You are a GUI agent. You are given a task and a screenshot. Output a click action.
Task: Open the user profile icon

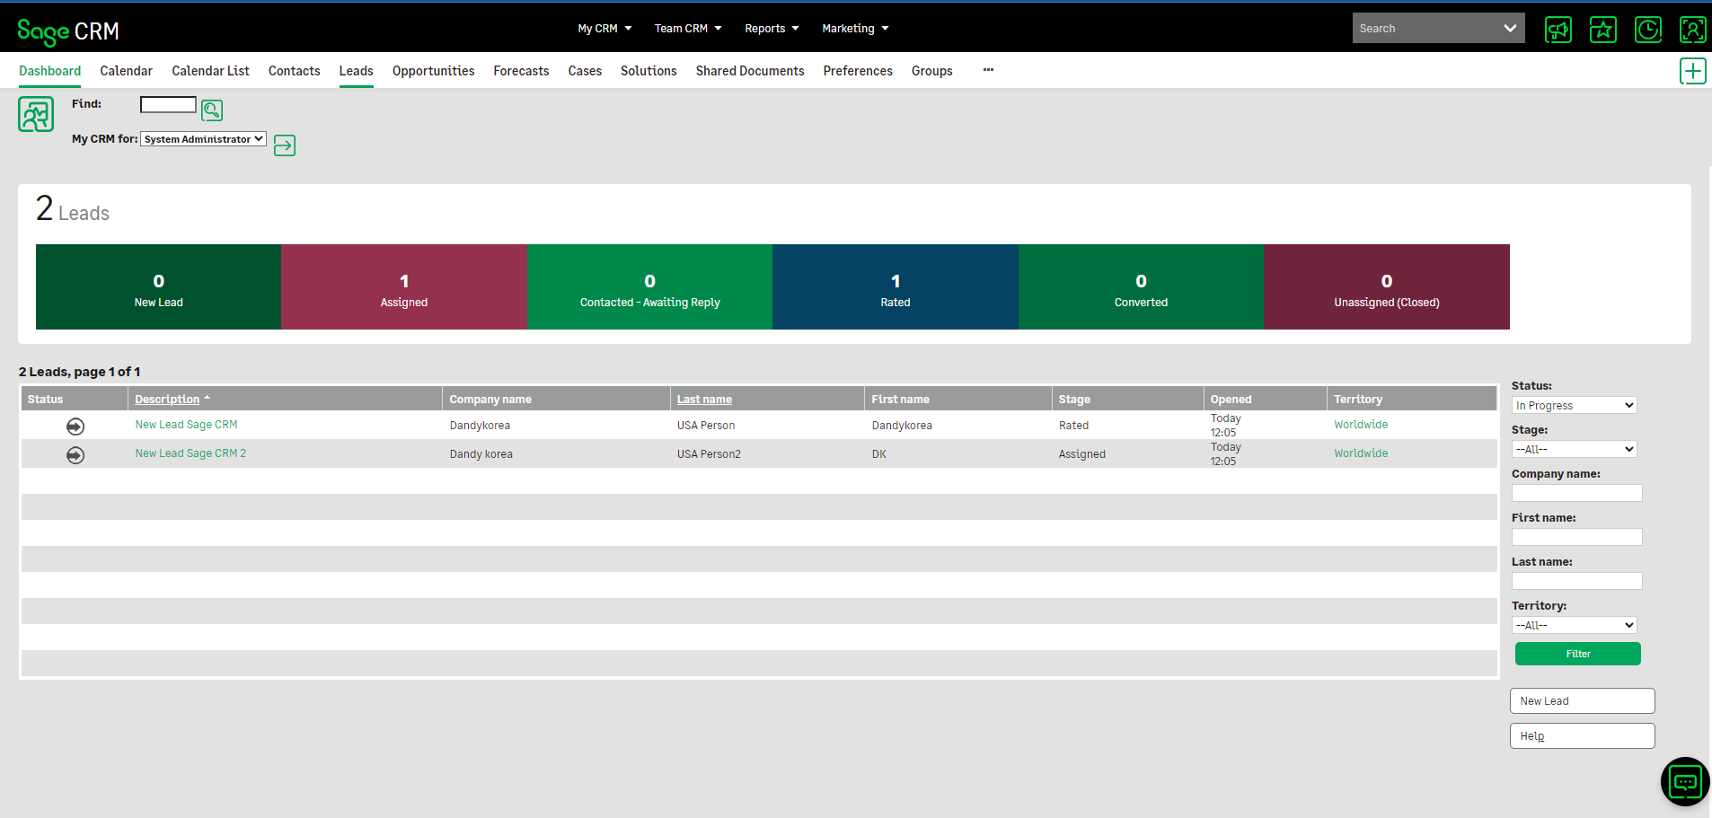pos(1693,30)
